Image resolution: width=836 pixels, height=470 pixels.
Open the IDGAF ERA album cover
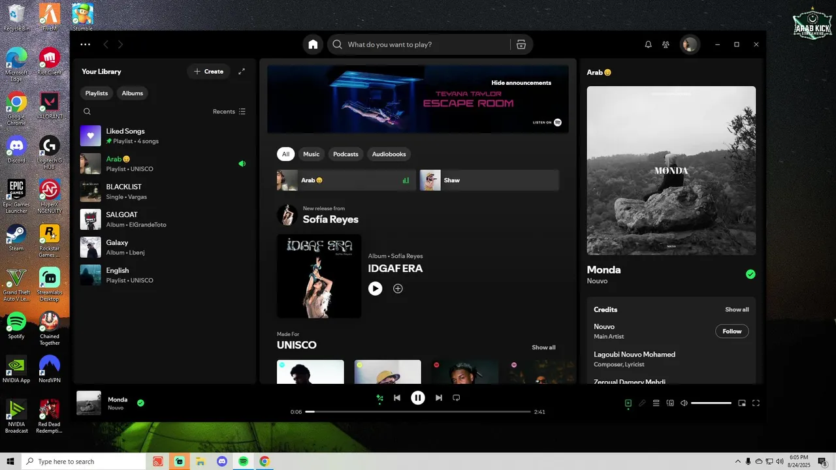[x=319, y=276]
